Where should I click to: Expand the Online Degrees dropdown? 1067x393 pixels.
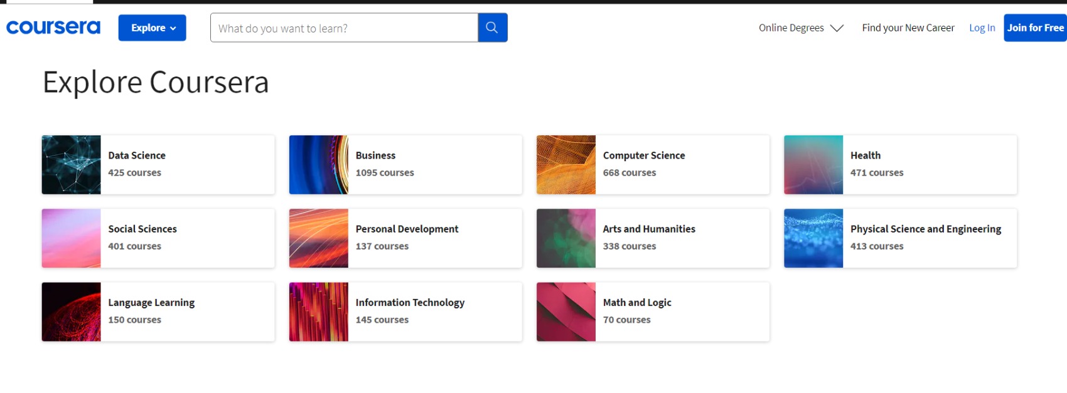pos(800,28)
